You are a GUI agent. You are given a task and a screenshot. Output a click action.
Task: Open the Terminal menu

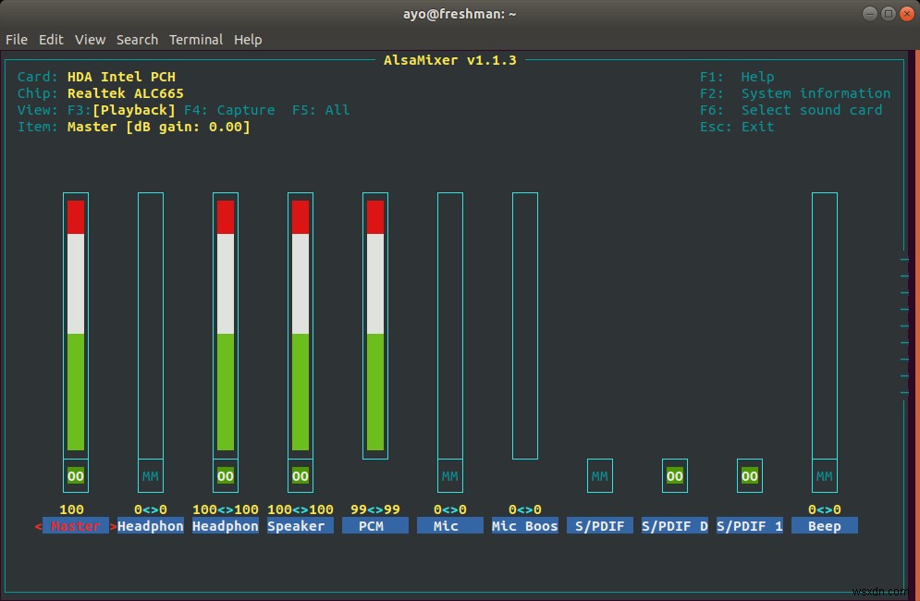point(195,39)
